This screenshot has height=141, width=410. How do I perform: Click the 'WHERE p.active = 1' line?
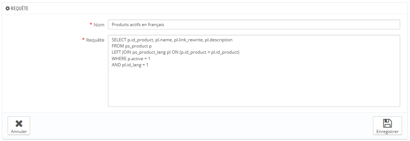[131, 59]
